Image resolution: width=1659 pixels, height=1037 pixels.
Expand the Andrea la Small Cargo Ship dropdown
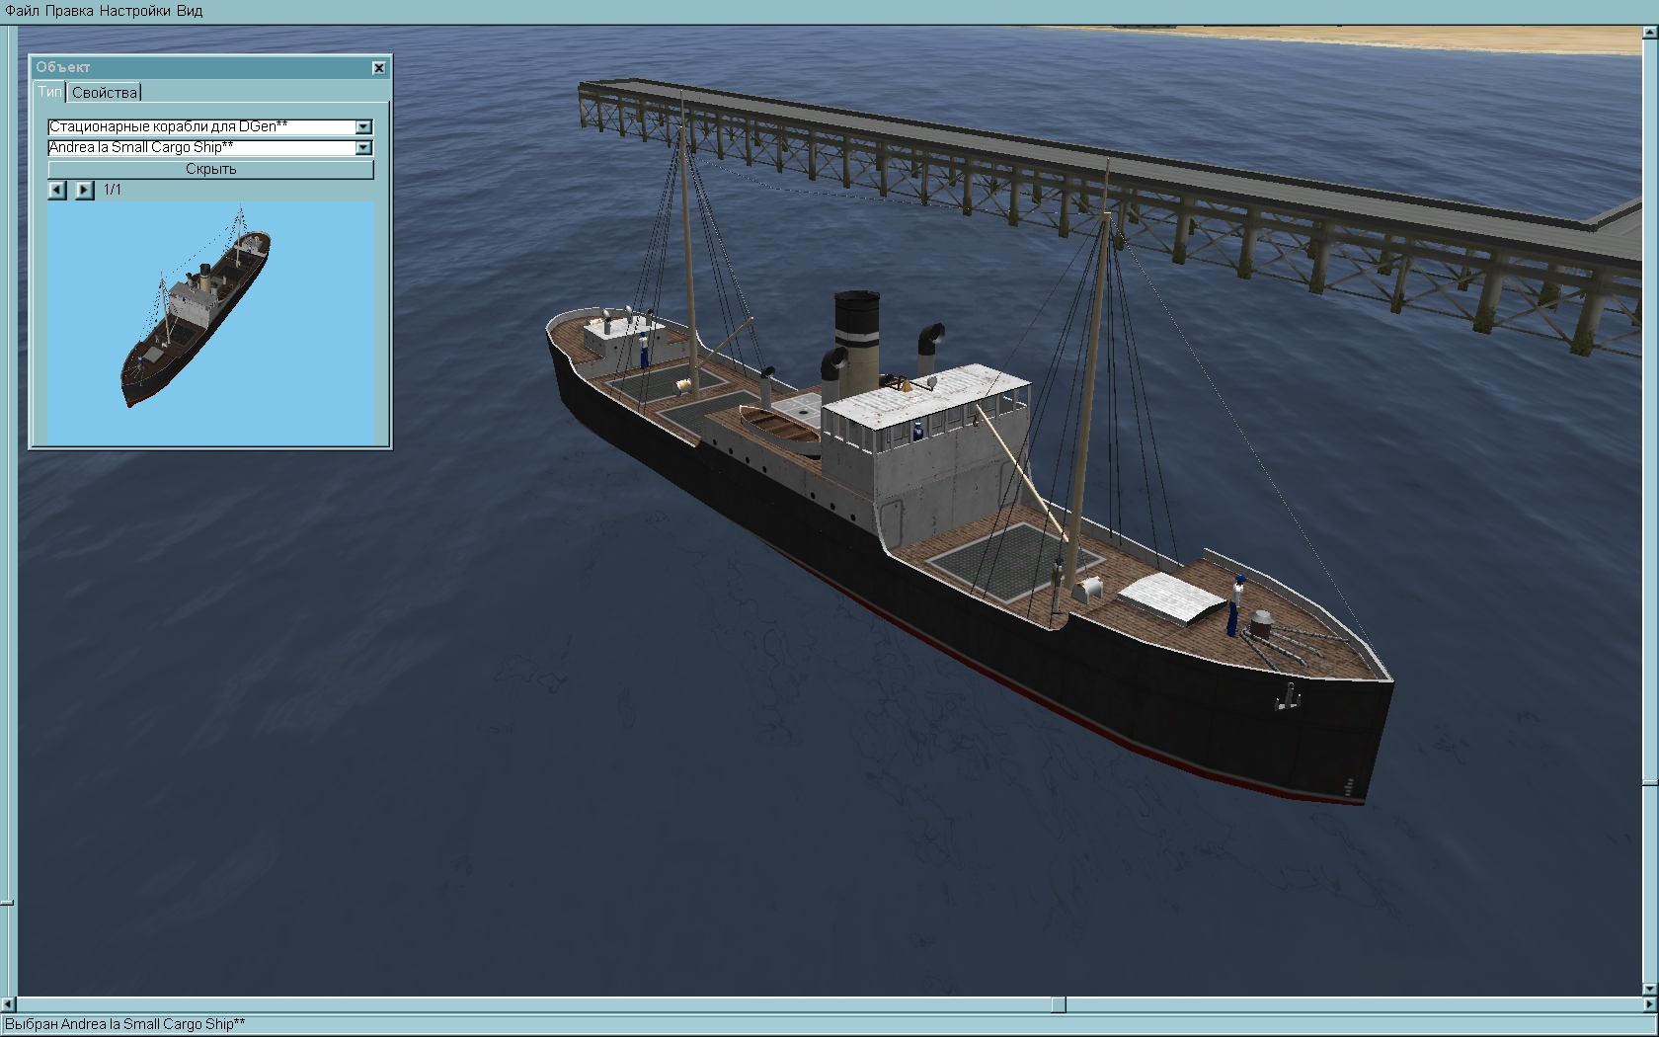[363, 148]
